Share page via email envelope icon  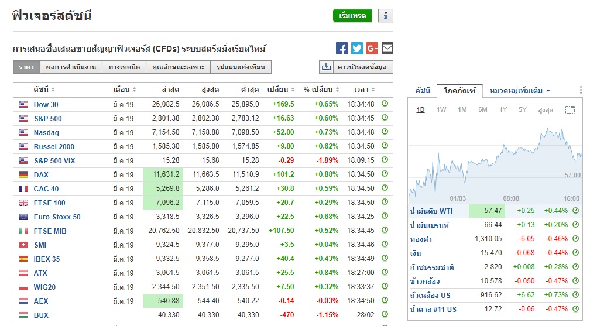pyautogui.click(x=387, y=48)
